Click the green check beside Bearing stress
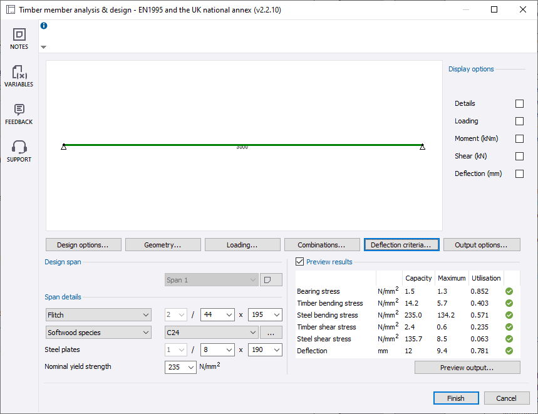The height and width of the screenshot is (414, 538). tap(509, 291)
